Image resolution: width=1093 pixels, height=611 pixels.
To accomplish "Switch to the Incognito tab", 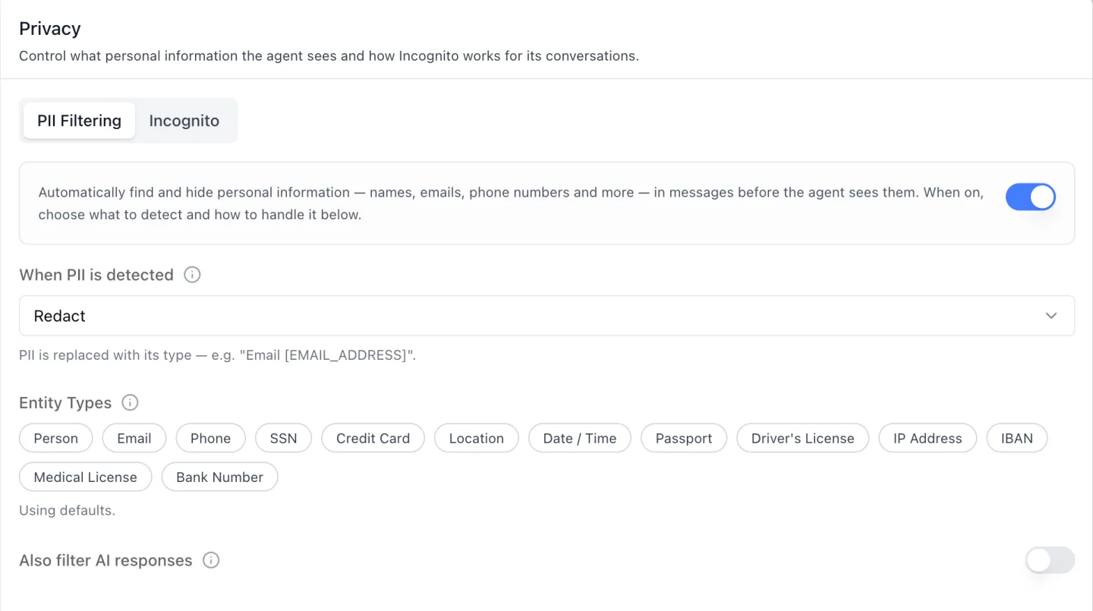I will [184, 121].
